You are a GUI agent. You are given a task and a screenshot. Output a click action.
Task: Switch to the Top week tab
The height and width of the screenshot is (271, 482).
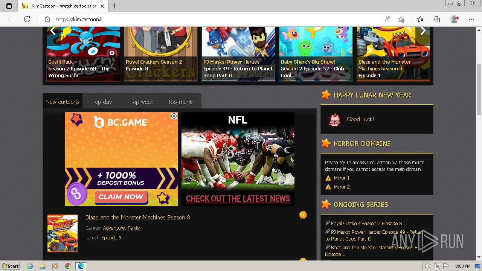[142, 102]
